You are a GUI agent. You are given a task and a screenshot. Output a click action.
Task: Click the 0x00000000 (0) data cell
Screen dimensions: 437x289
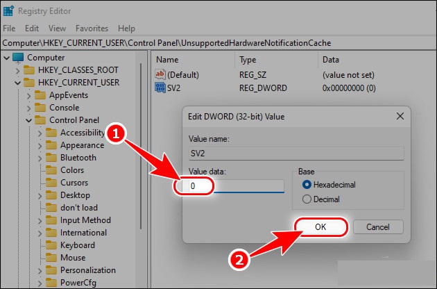(x=349, y=88)
